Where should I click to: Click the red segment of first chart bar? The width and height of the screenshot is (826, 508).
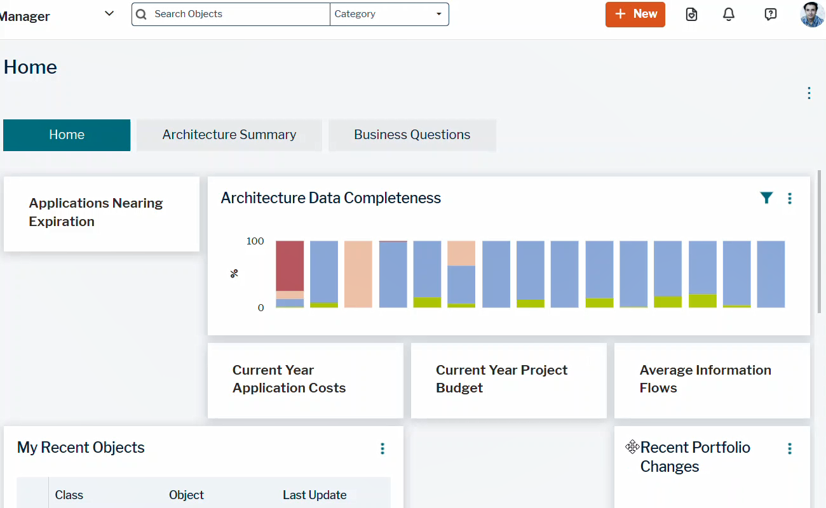290,265
